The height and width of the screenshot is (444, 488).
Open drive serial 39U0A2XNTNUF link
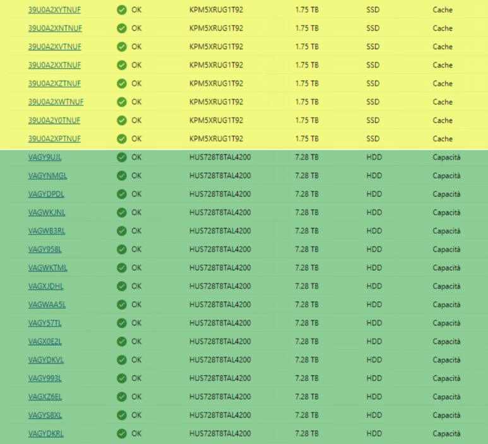pos(55,28)
